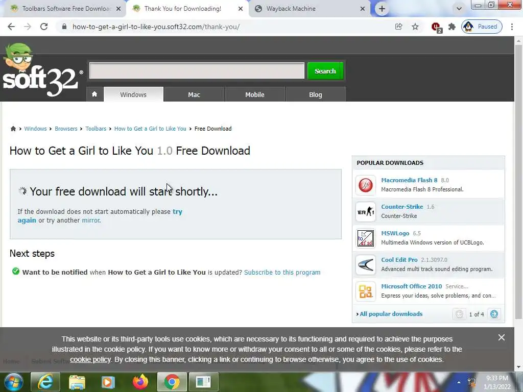Launch Internet Explorer from the taskbar
Screen dimensions: 523x392
(45, 382)
